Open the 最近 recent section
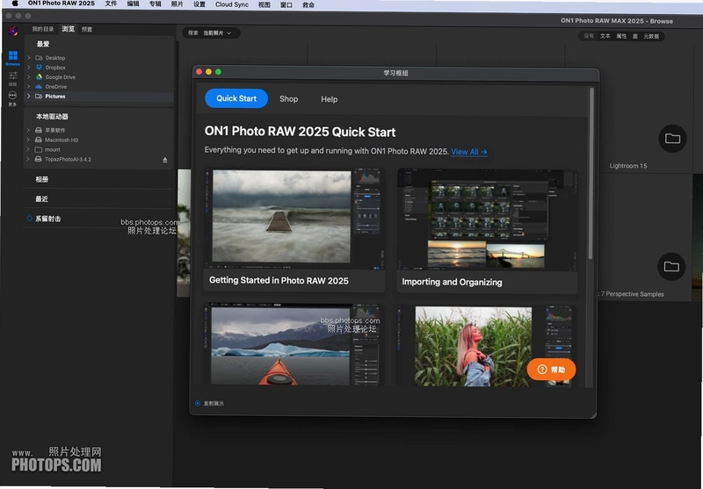 tap(41, 198)
